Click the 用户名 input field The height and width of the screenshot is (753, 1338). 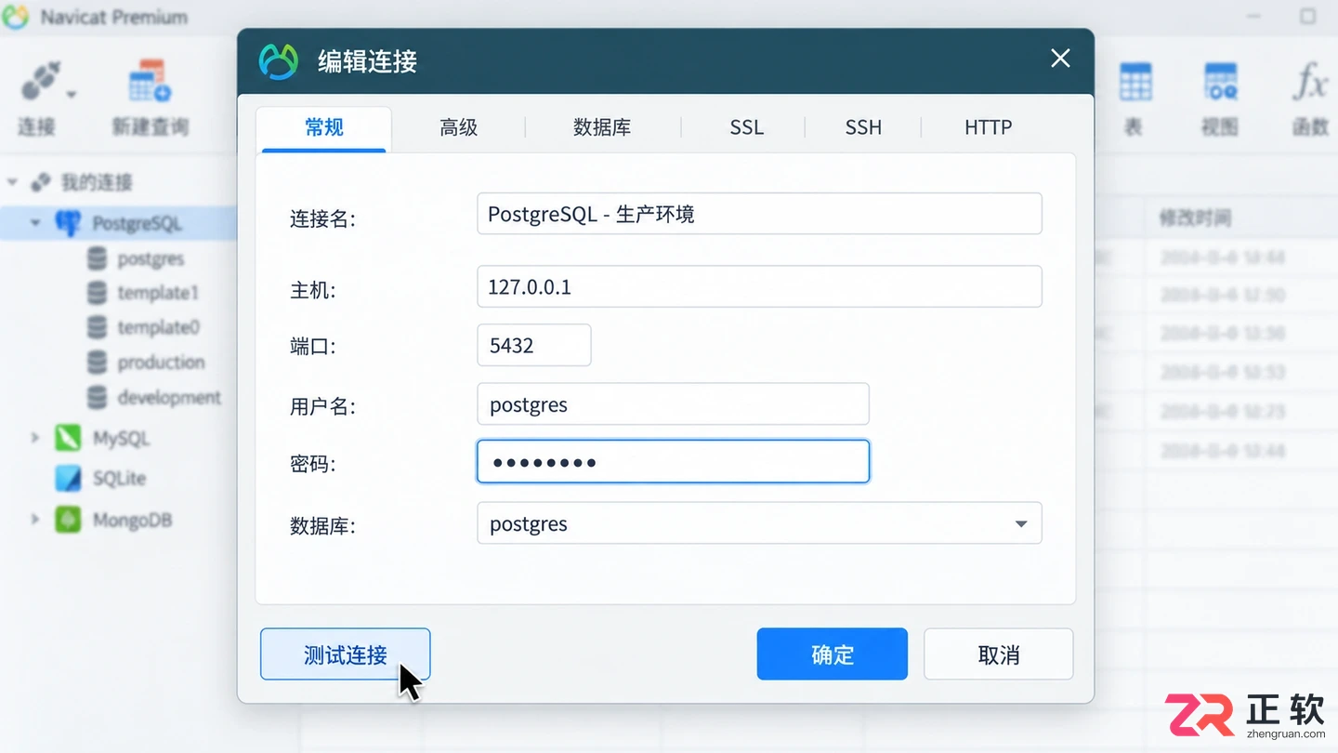pyautogui.click(x=673, y=404)
